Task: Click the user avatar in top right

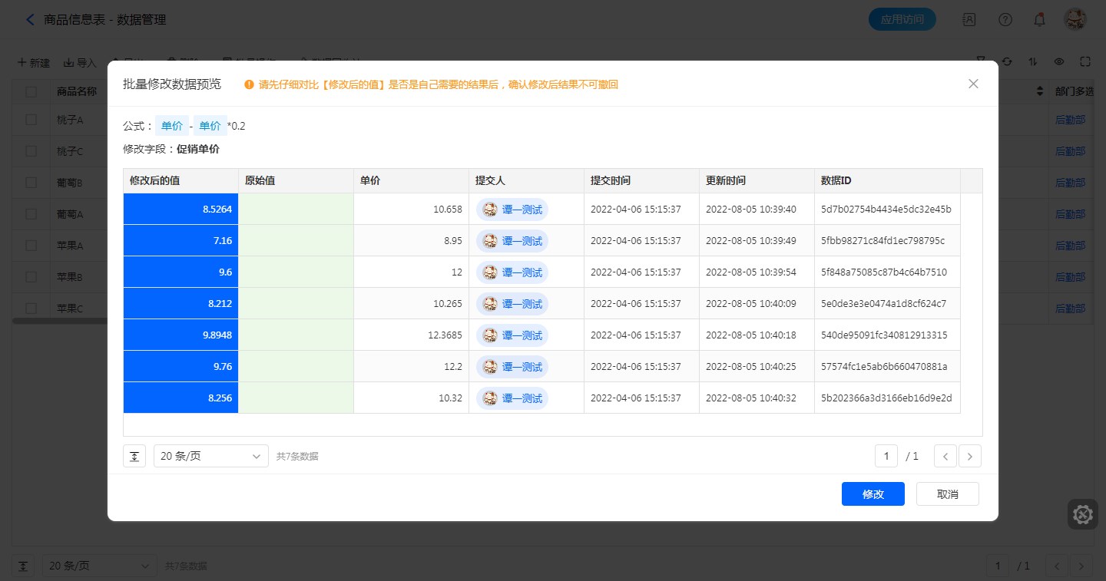Action: click(x=1075, y=20)
